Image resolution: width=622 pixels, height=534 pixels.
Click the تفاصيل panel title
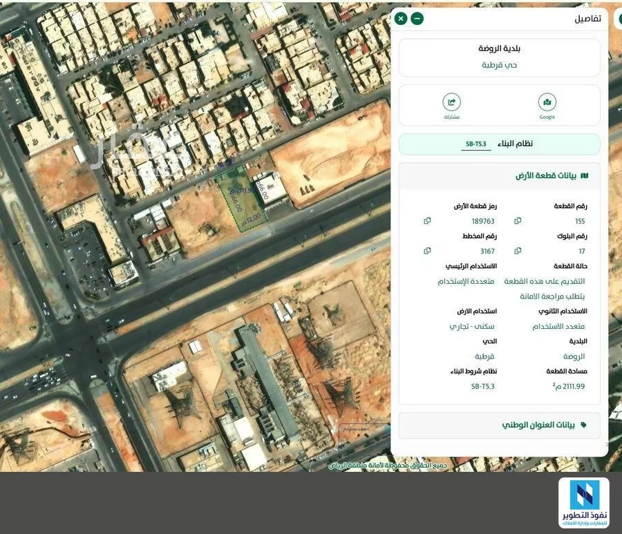587,19
